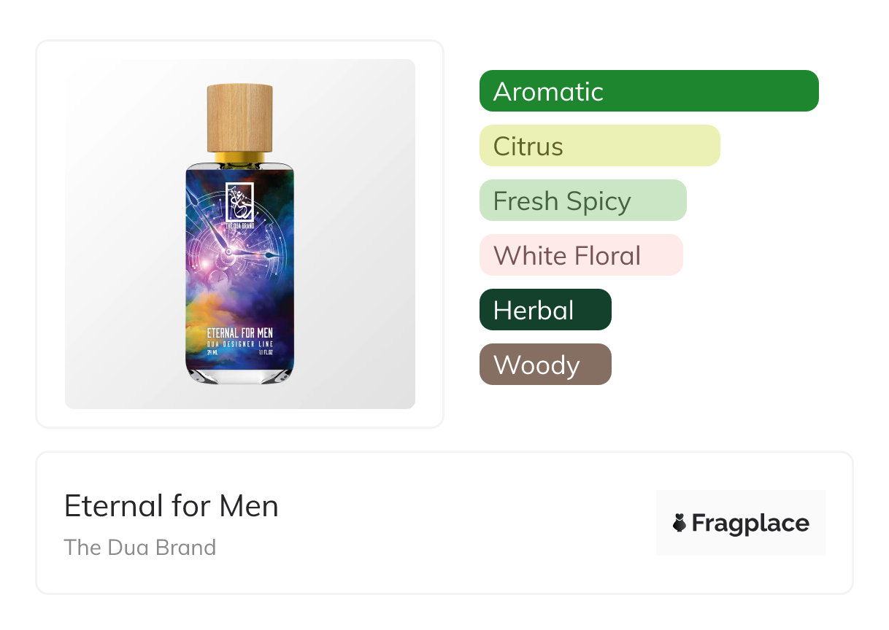The image size is (889, 630).
Task: Click the clock graphic on bottle label
Action: click(x=234, y=252)
